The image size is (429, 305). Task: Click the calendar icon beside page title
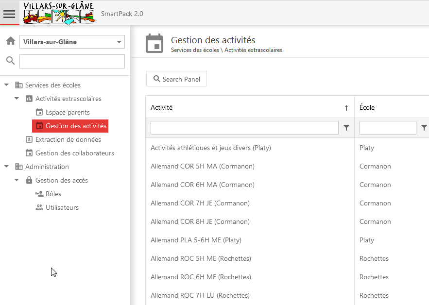point(154,43)
